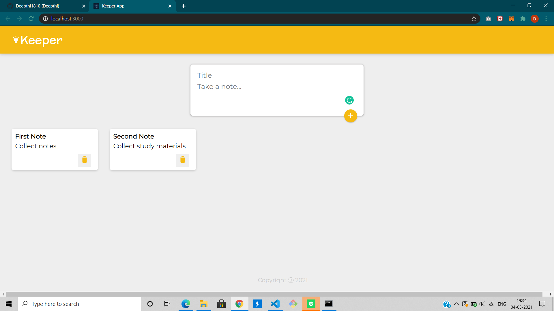Open a new browser tab
Viewport: 554px width, 311px height.
point(184,6)
